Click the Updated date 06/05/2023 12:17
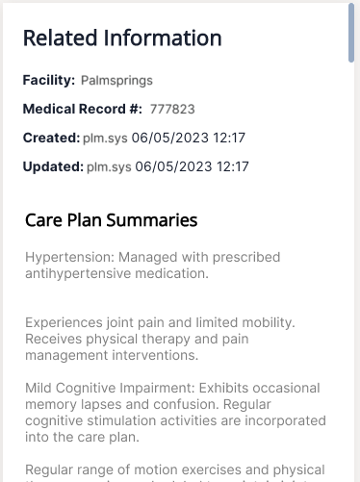 192,166
